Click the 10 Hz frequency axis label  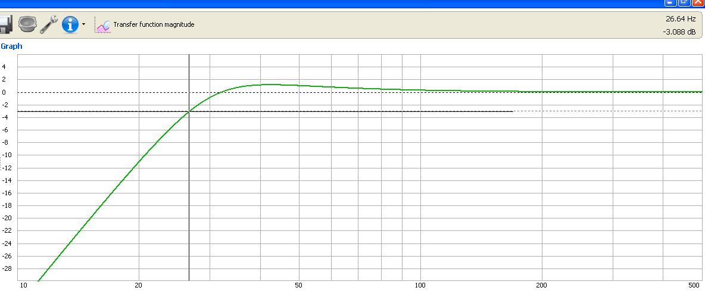[x=23, y=286]
